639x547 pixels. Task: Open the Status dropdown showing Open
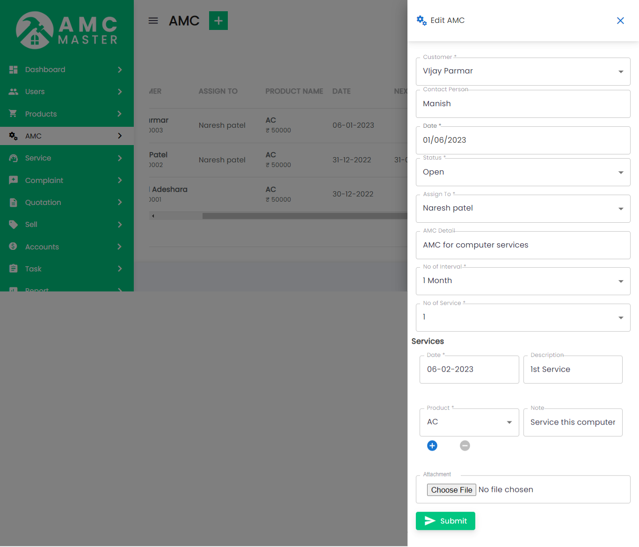(523, 172)
